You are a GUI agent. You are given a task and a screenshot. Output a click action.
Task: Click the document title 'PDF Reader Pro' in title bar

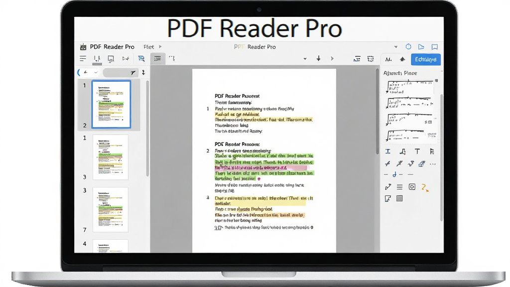coord(255,47)
